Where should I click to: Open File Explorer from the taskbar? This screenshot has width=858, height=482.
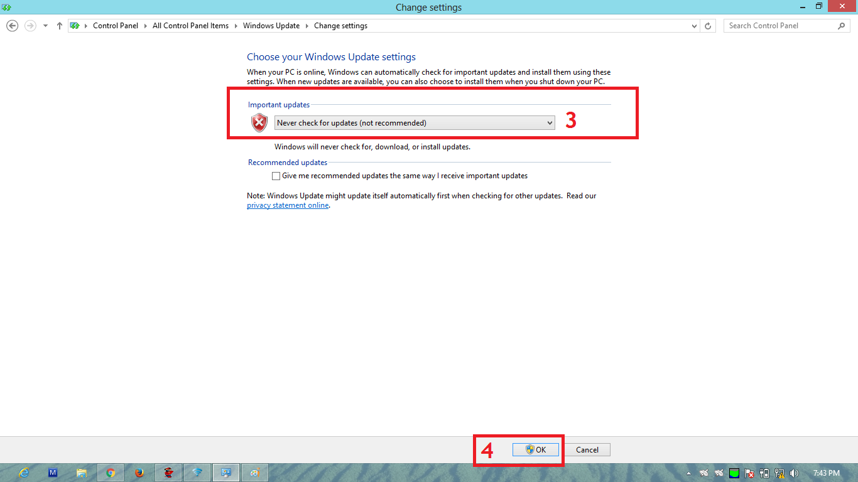[82, 473]
